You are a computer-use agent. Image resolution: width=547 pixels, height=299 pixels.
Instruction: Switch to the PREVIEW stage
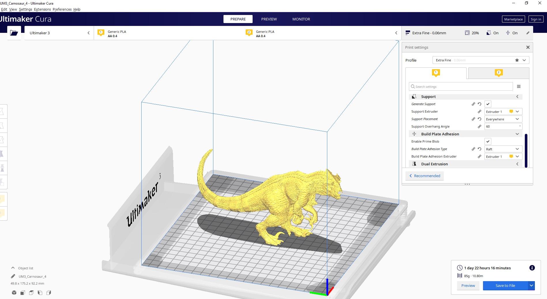(269, 19)
